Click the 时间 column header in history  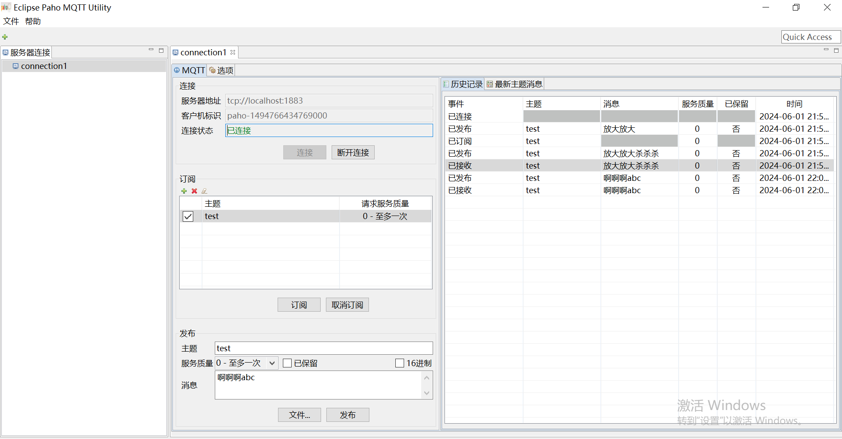click(795, 104)
